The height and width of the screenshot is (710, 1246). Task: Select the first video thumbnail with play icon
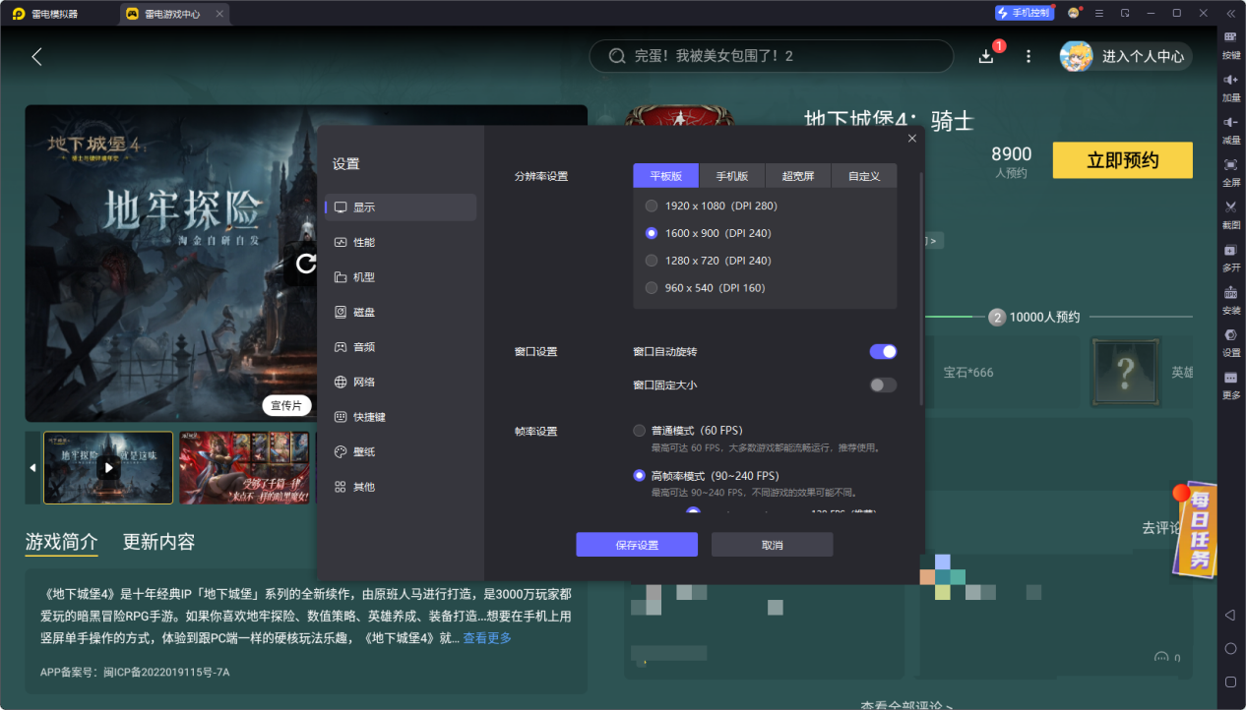[108, 468]
